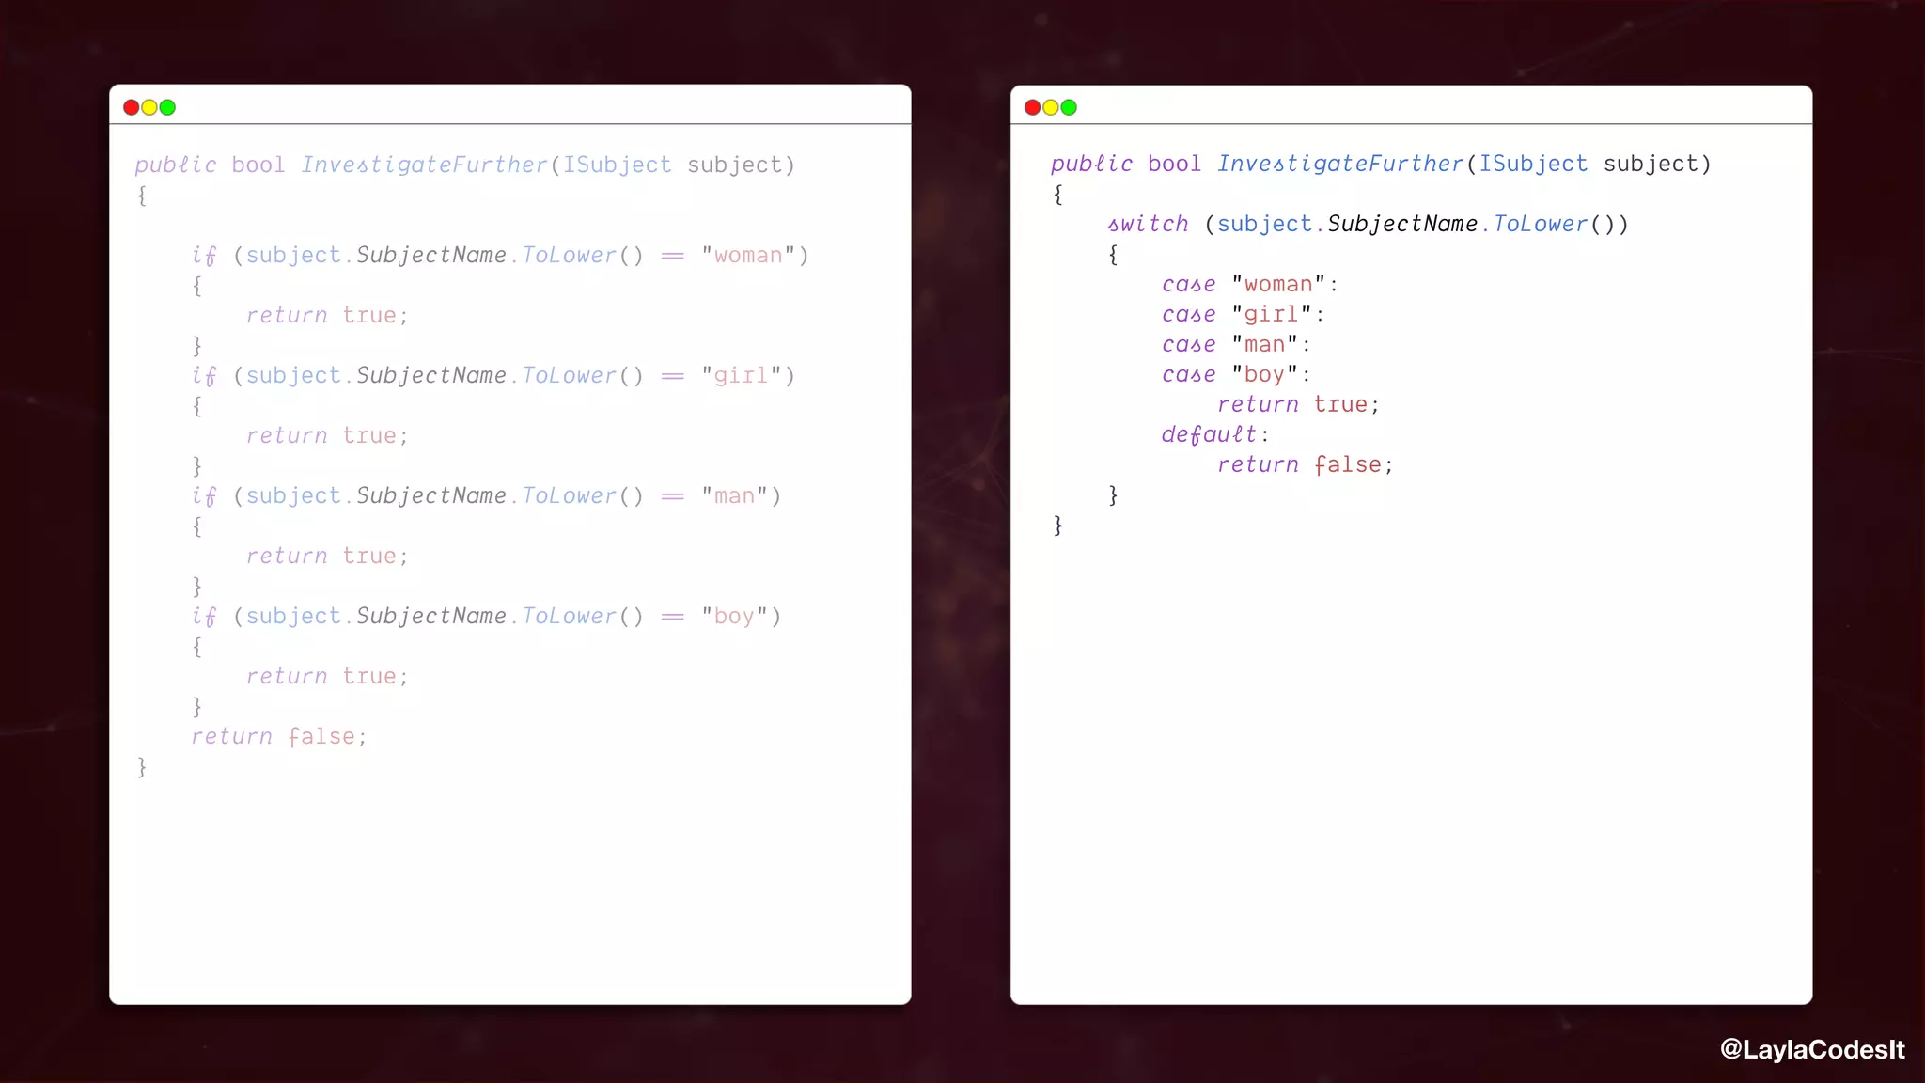Click "woman" string in left if statement
Screen dimensions: 1925x1083
coord(748,255)
